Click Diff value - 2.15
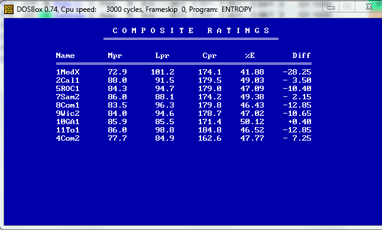This screenshot has height=230, width=382. pyautogui.click(x=297, y=97)
